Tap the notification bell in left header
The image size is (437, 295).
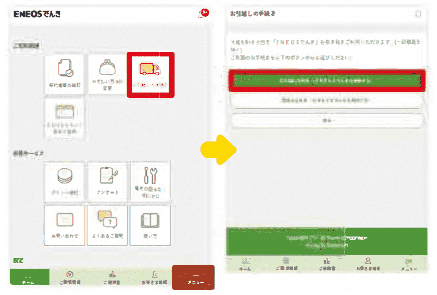tap(203, 13)
